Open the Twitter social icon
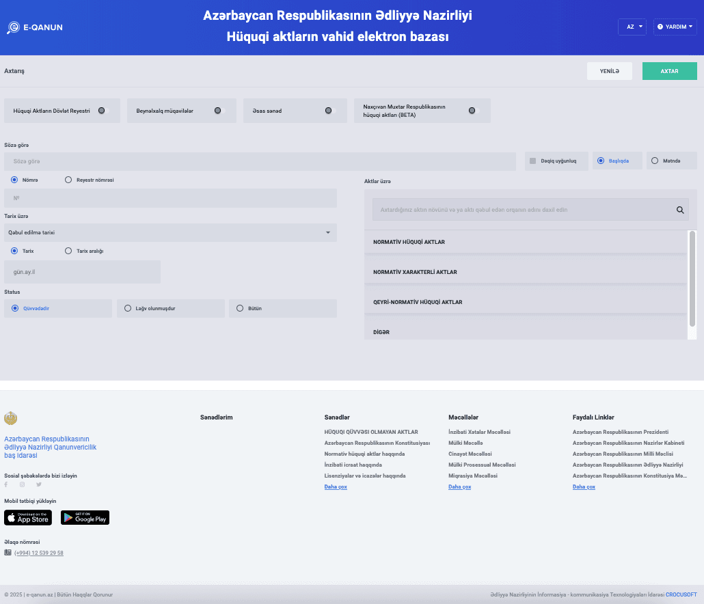 tap(39, 484)
